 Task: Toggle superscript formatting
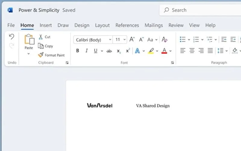pyautogui.click(x=128, y=50)
